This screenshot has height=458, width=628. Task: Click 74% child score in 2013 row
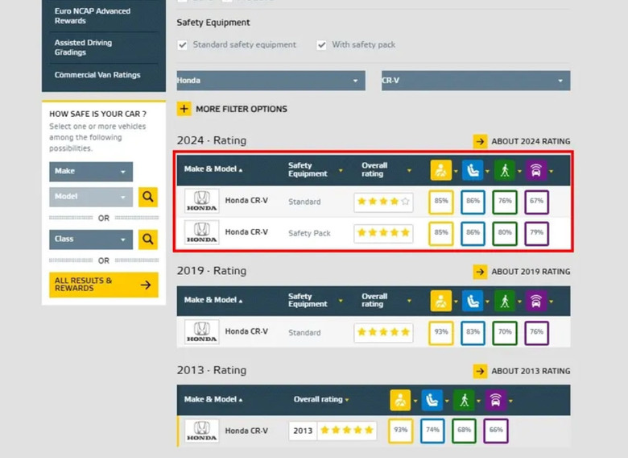(x=432, y=431)
